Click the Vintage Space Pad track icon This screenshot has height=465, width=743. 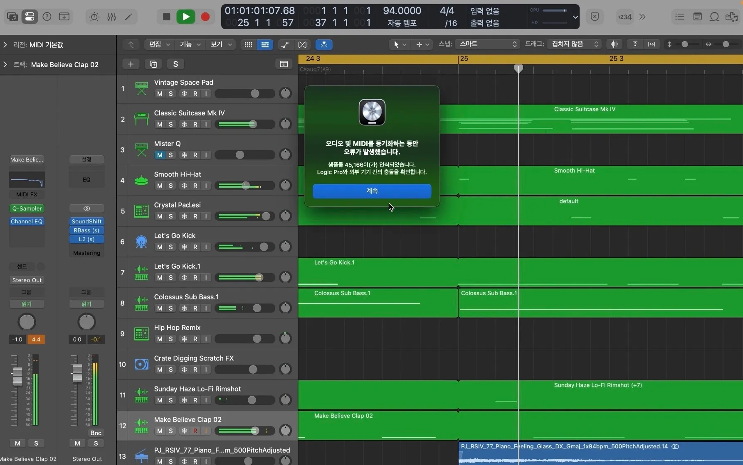point(141,88)
